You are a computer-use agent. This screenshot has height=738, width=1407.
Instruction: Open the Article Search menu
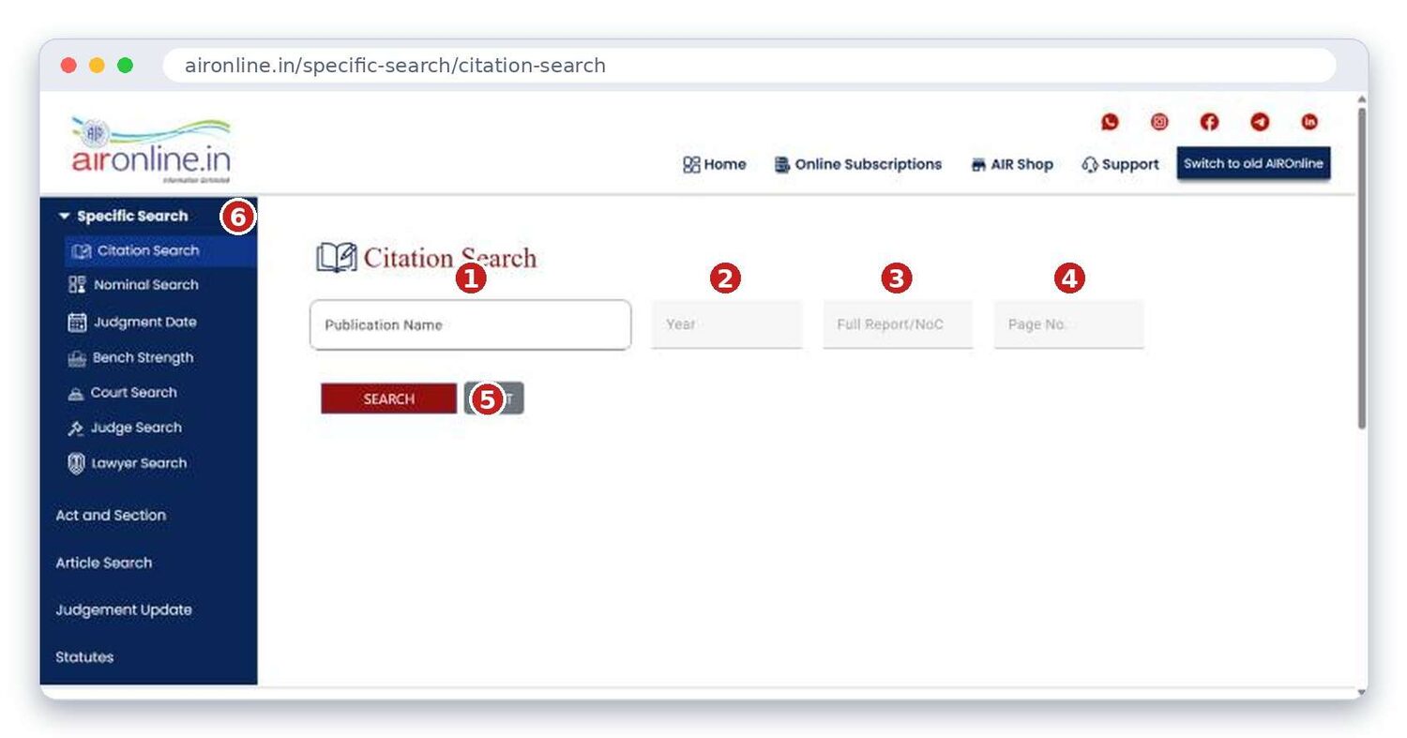coord(103,563)
